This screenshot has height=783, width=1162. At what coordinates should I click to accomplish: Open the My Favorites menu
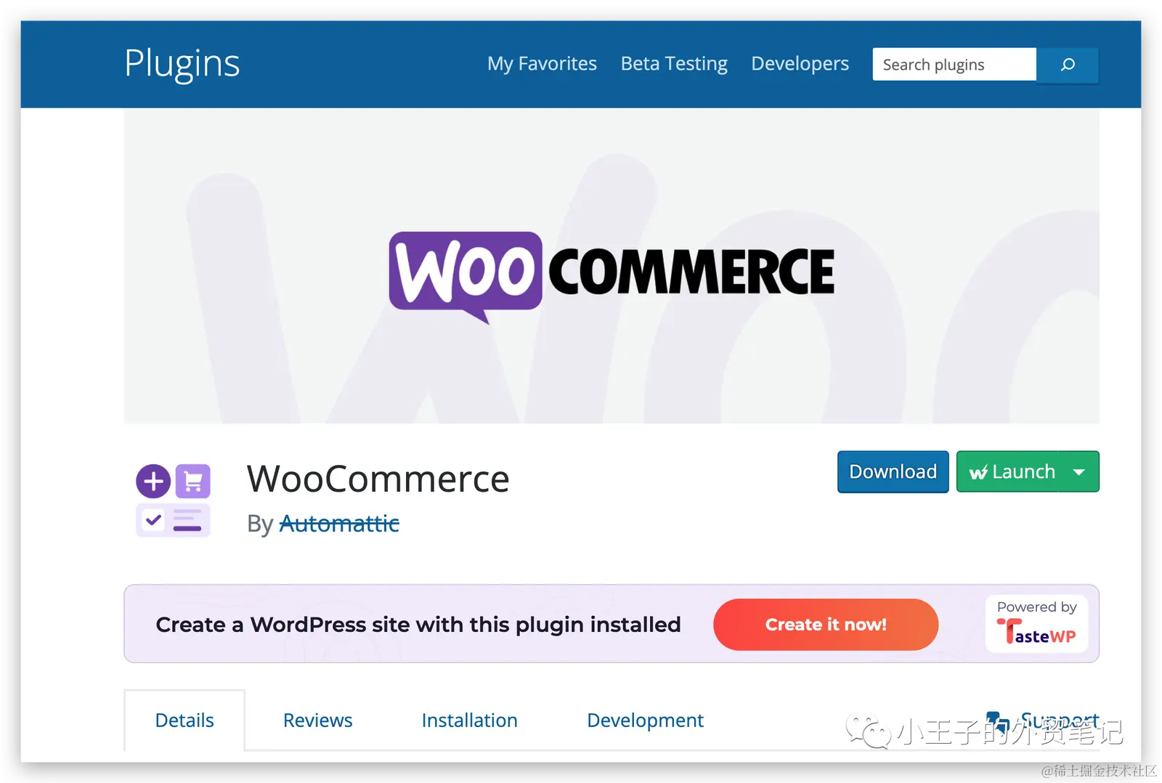tap(542, 64)
